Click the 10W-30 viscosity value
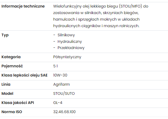 60,75
